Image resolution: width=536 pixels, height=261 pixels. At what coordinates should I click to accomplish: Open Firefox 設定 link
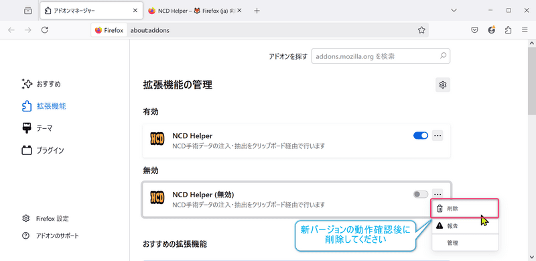tap(45, 218)
